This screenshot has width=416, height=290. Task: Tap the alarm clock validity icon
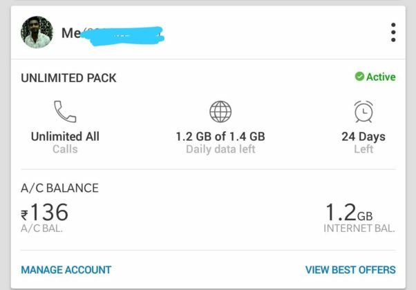pos(363,112)
